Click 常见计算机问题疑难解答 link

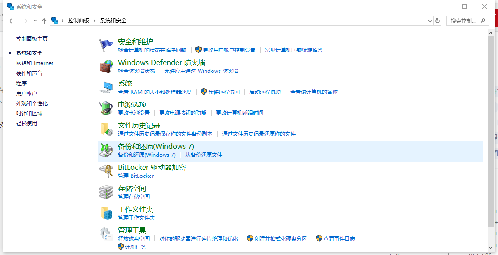coord(294,50)
